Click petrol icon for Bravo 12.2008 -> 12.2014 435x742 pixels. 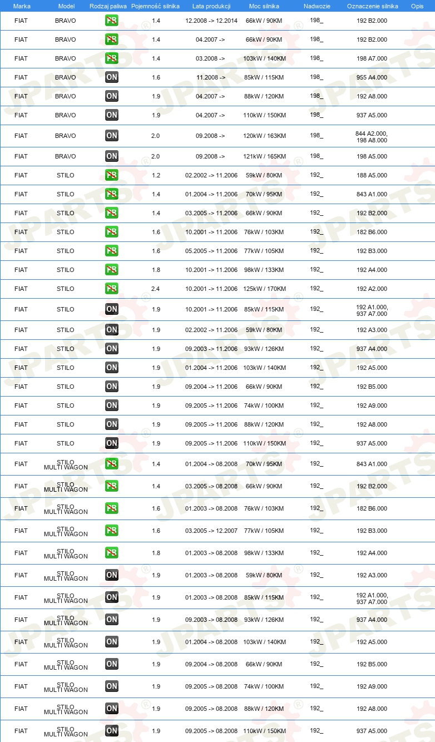tap(112, 21)
